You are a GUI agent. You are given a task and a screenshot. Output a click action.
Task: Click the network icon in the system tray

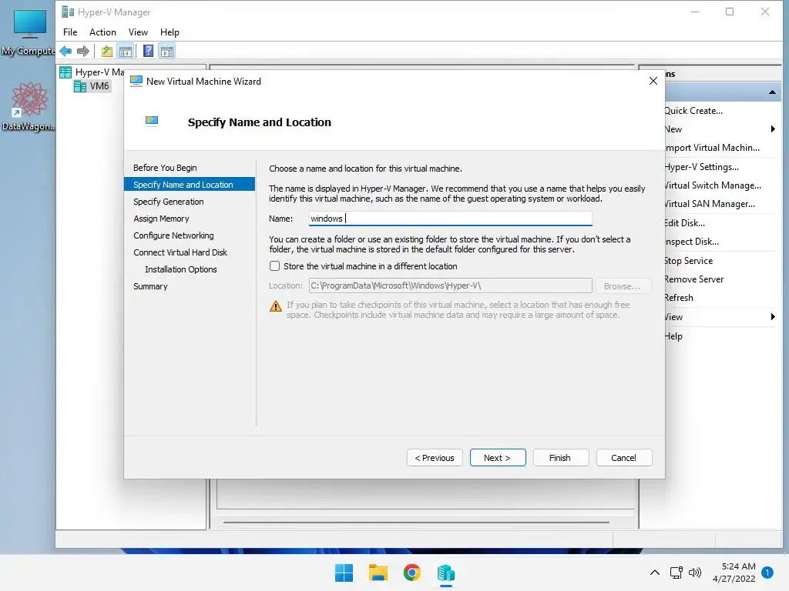pyautogui.click(x=676, y=573)
